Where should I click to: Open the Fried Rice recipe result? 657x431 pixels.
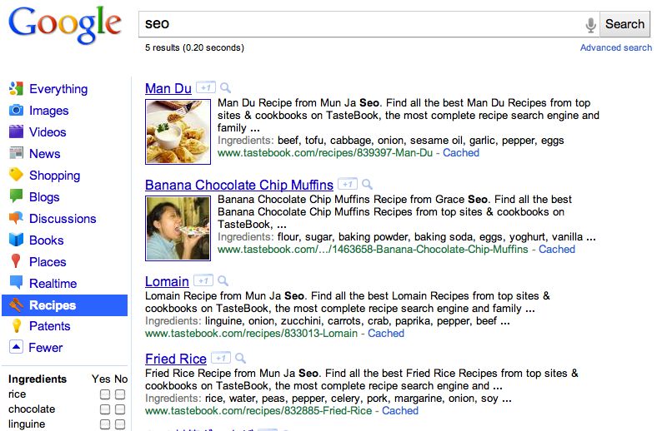point(175,359)
